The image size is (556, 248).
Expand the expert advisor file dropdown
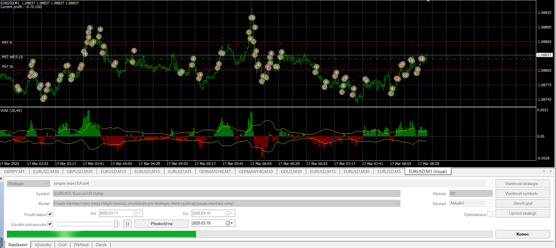coord(490,184)
